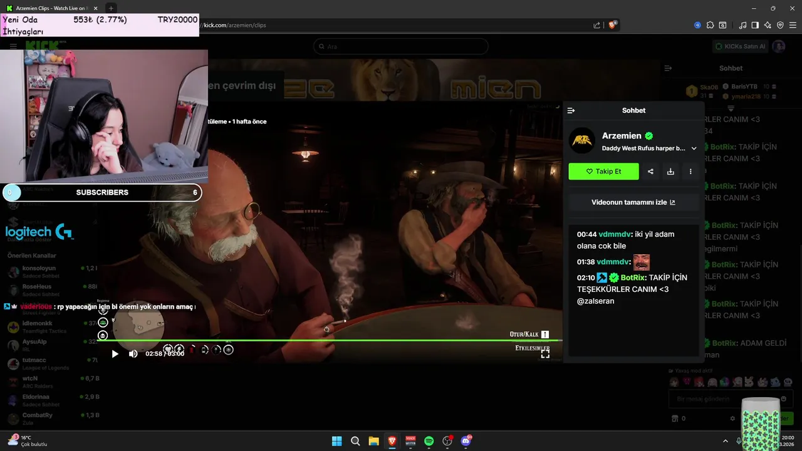The width and height of the screenshot is (802, 451).
Task: Click BotRix username in clip chat
Action: [x=633, y=277]
